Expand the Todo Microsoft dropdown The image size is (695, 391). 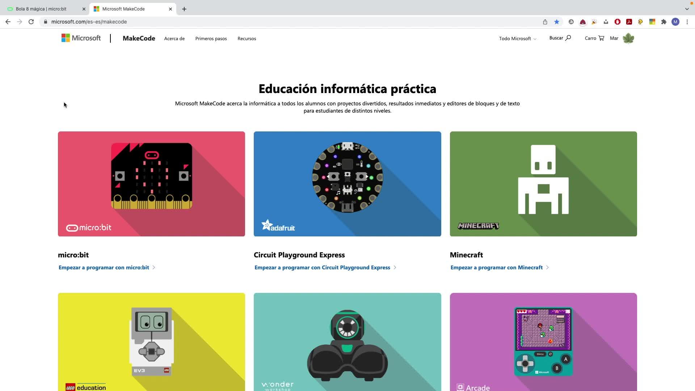tap(518, 38)
